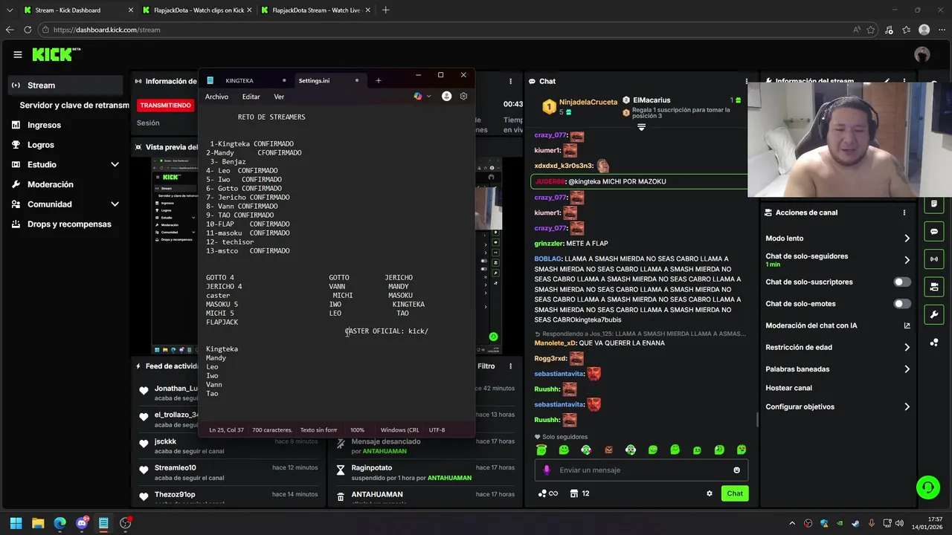The width and height of the screenshot is (952, 535).
Task: Open Configurar objetivos arrow
Action: 907,406
